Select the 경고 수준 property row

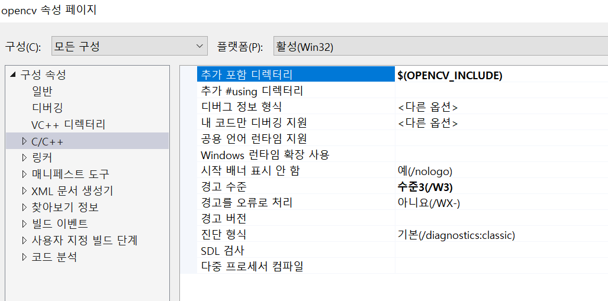coord(296,186)
